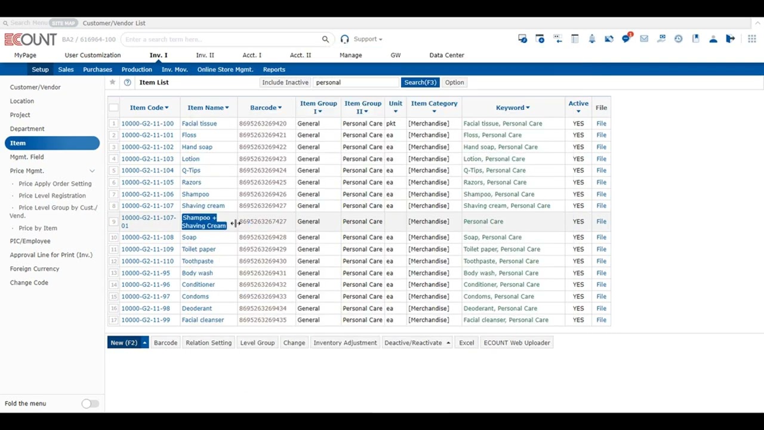Image resolution: width=764 pixels, height=430 pixels.
Task: Select the Online Store Mgmt. tab
Action: (x=225, y=69)
